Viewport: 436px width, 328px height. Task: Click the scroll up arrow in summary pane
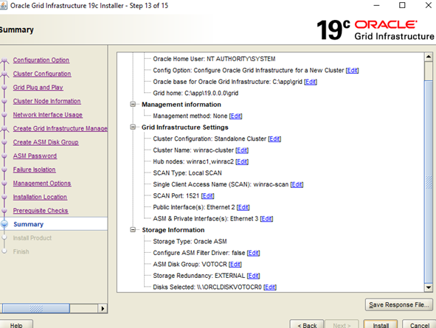(429, 57)
